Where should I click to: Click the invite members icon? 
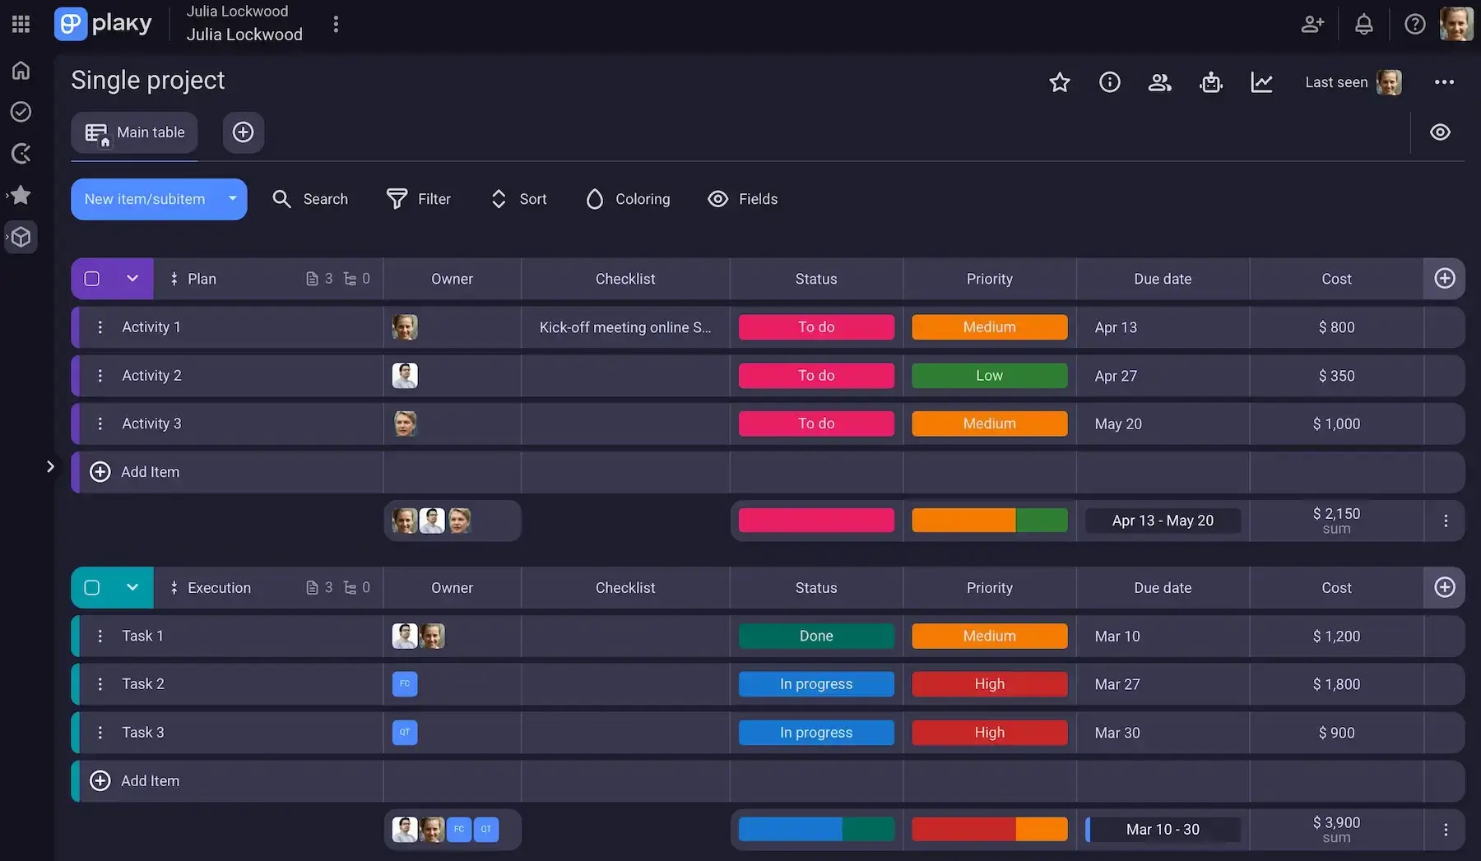pos(1312,24)
